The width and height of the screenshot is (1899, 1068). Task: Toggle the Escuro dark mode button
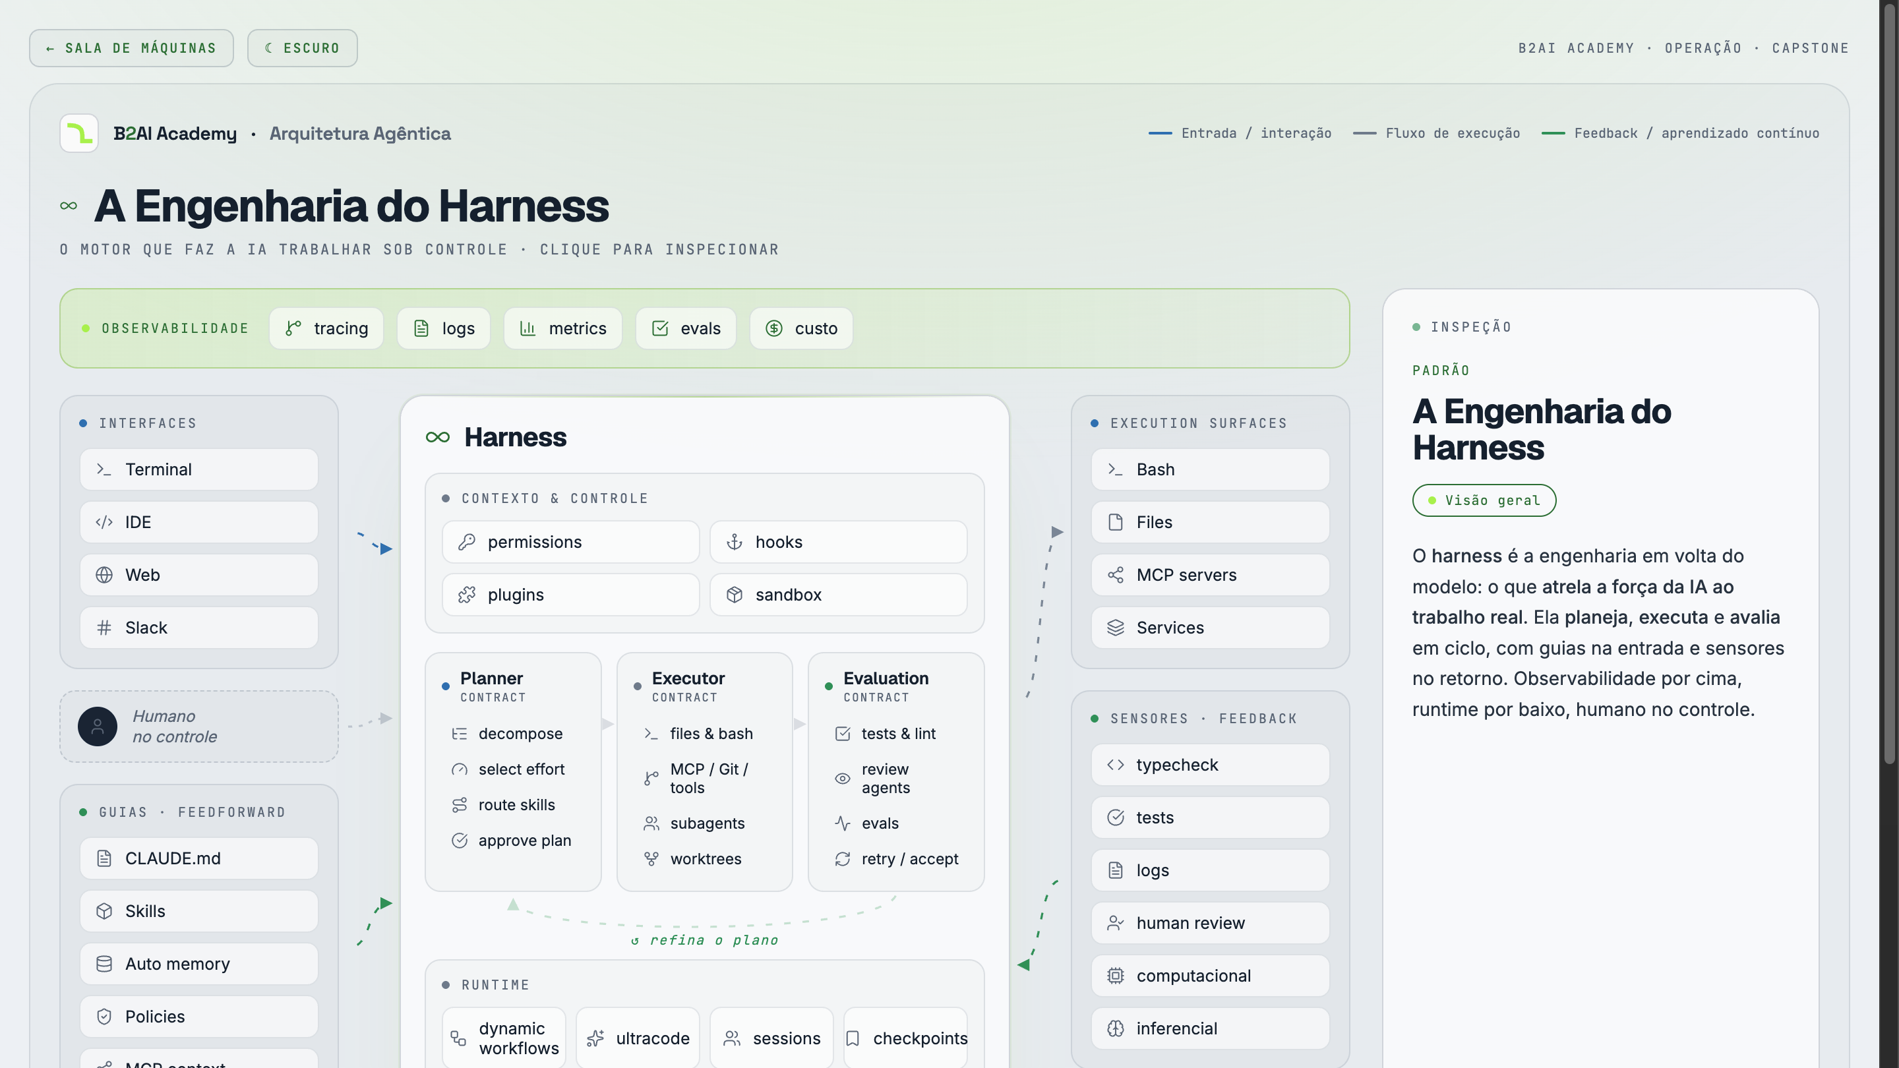click(x=302, y=48)
